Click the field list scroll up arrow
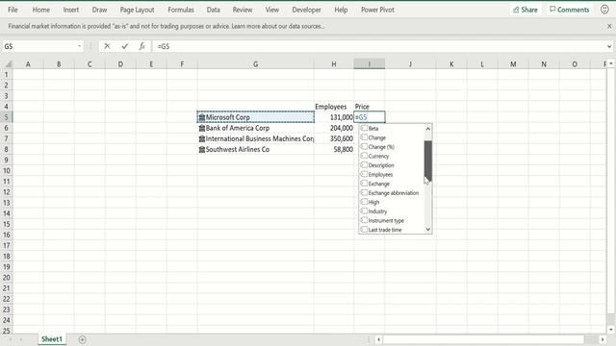Image resolution: width=616 pixels, height=346 pixels. (427, 129)
